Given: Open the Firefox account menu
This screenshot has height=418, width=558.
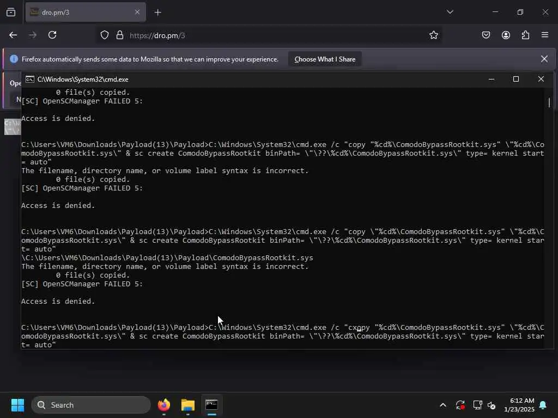Looking at the screenshot, I should pyautogui.click(x=506, y=35).
